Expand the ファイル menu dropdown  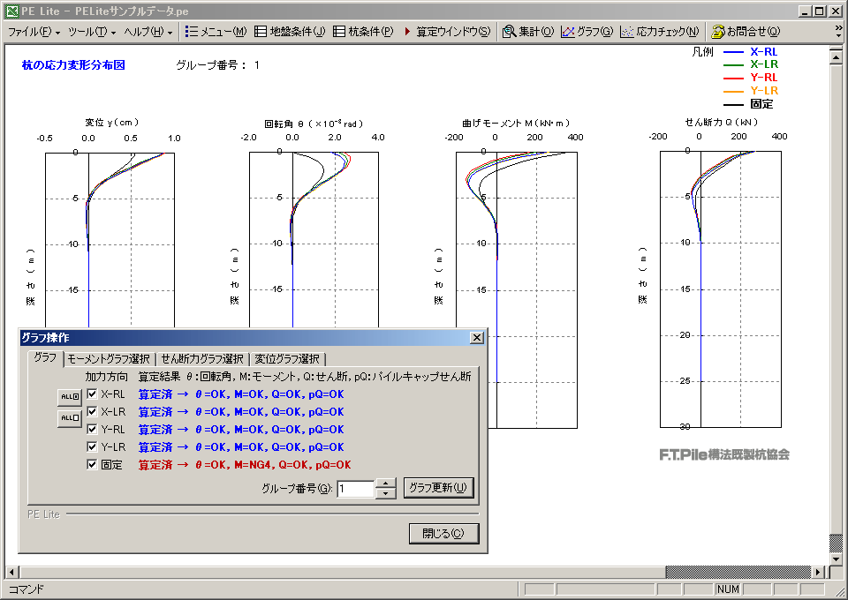34,32
